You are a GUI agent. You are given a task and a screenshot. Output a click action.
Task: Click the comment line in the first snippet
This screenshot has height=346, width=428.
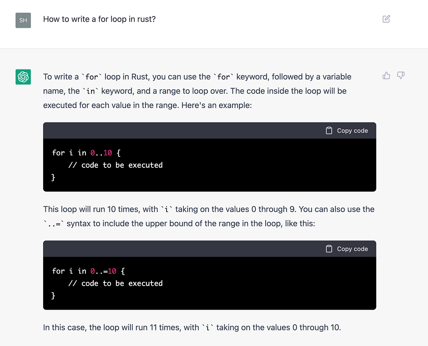(116, 165)
